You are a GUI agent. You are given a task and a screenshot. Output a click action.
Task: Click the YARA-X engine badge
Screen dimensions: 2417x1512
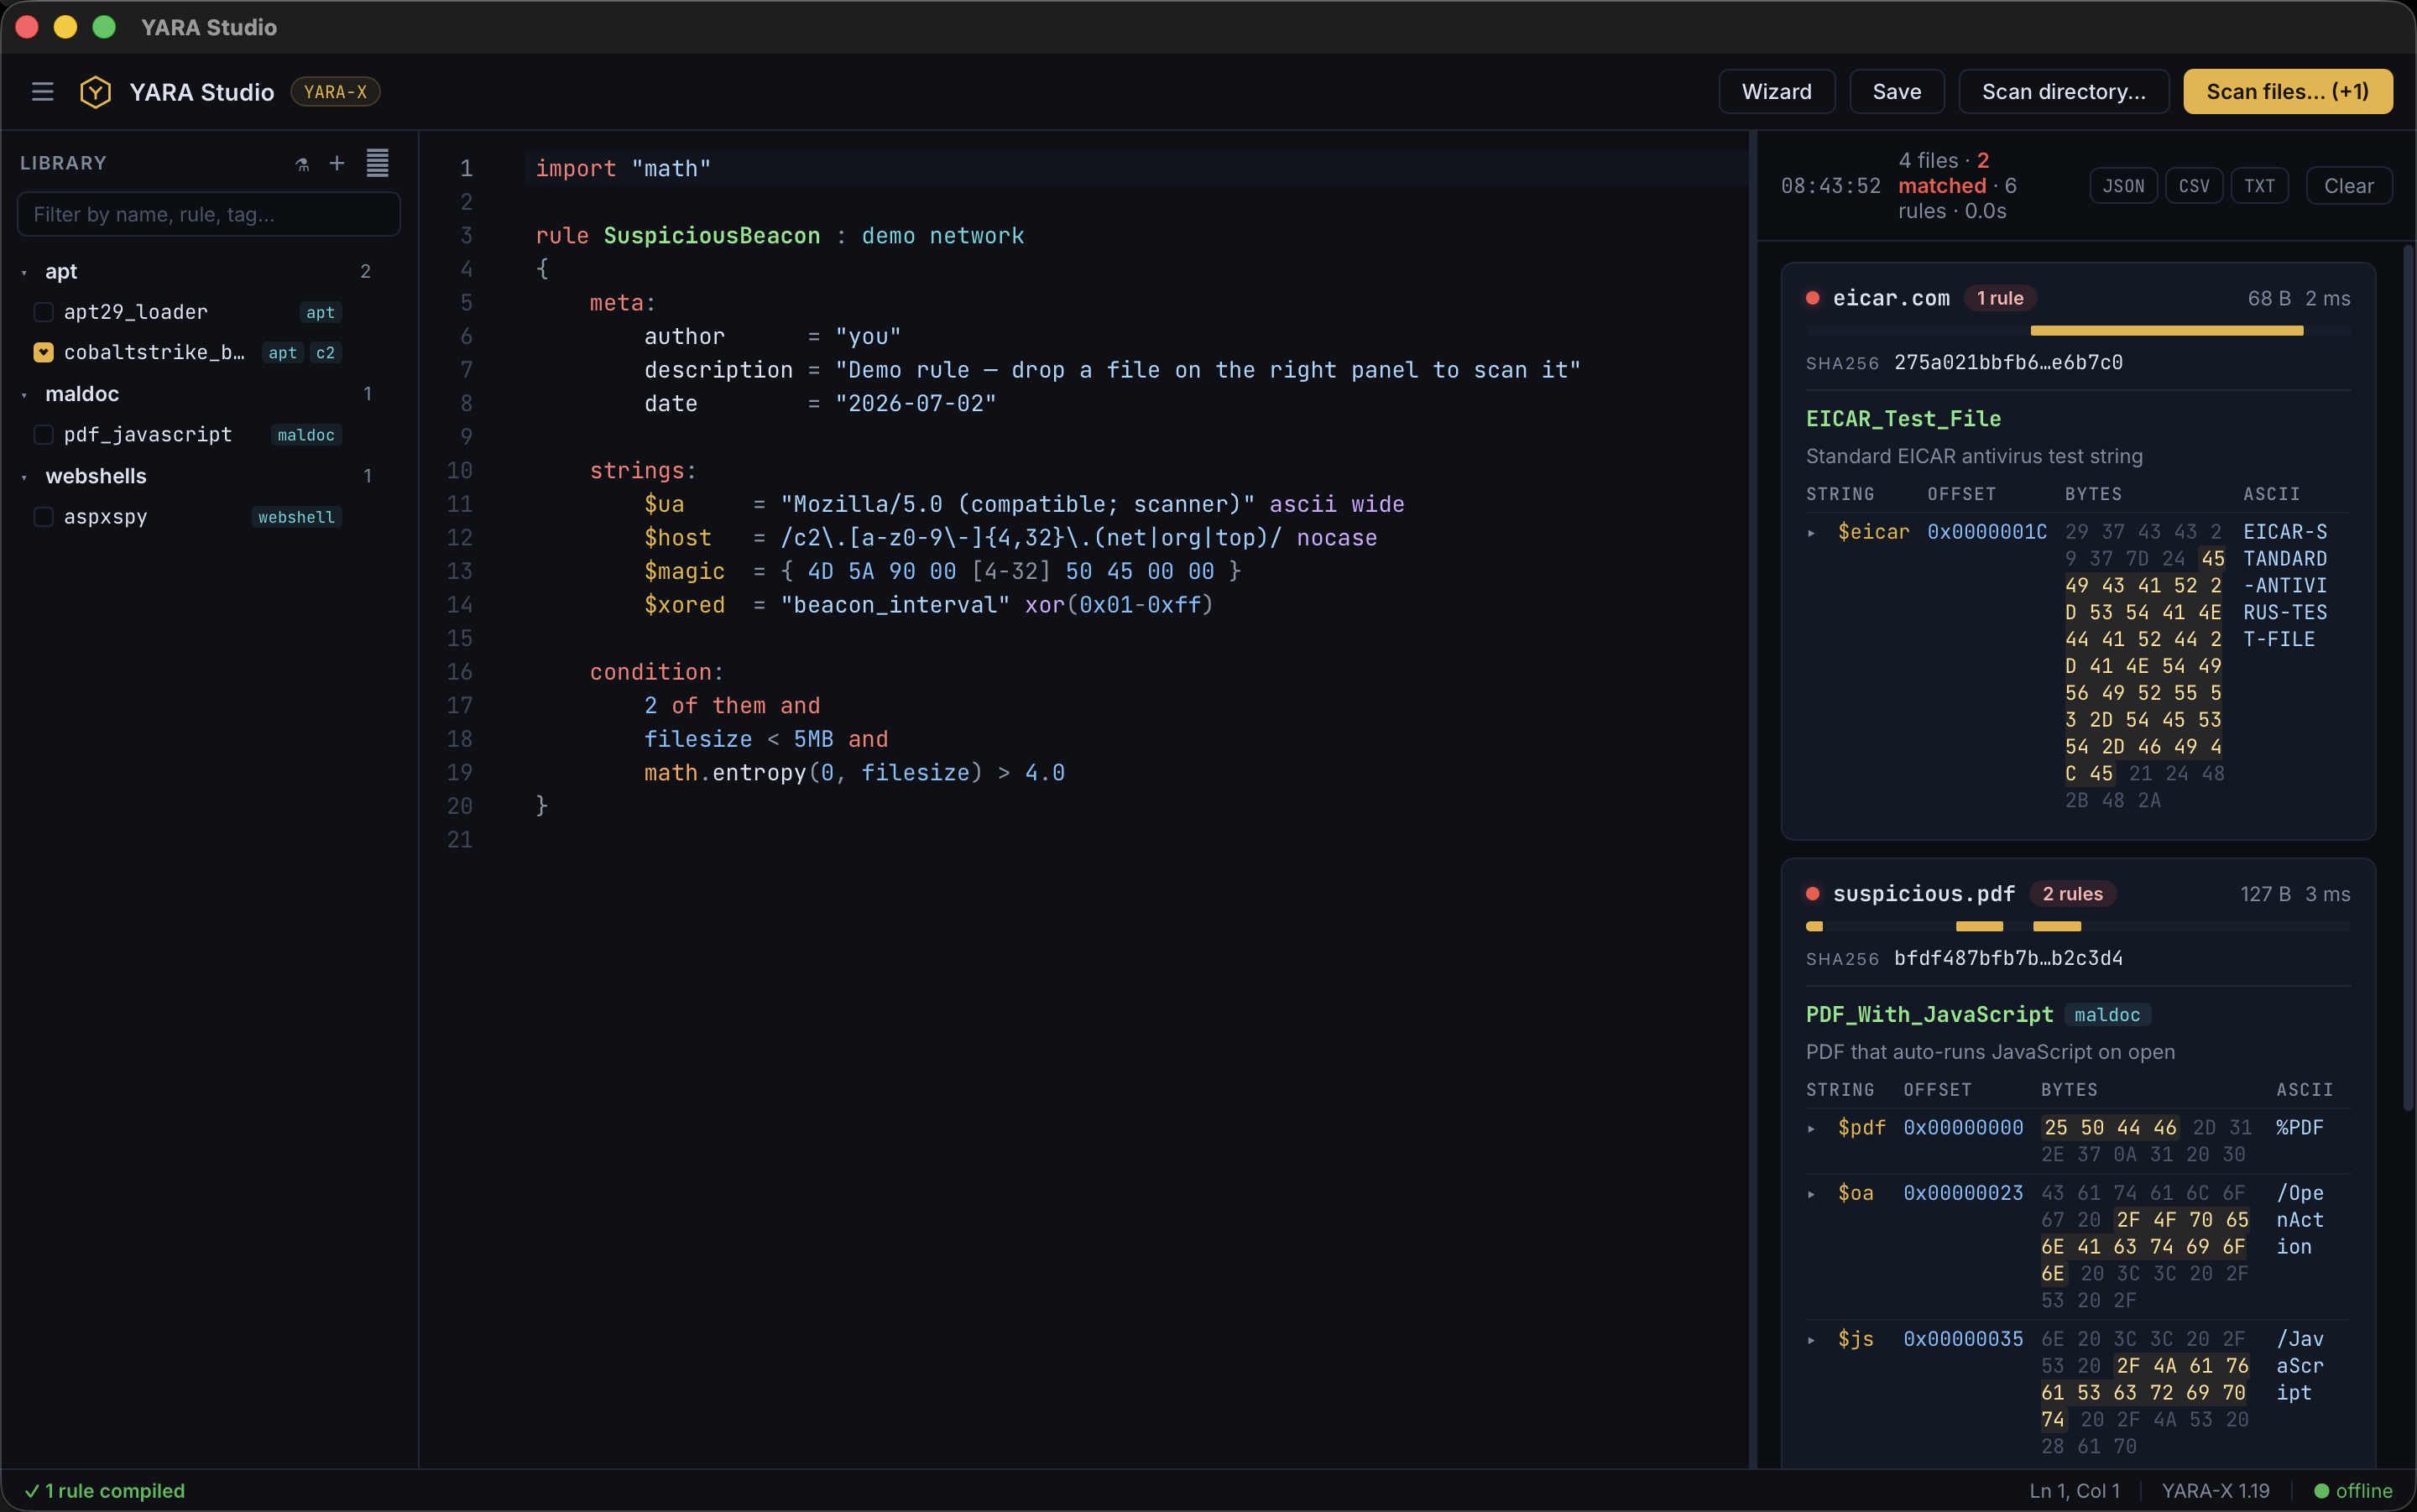click(x=335, y=92)
